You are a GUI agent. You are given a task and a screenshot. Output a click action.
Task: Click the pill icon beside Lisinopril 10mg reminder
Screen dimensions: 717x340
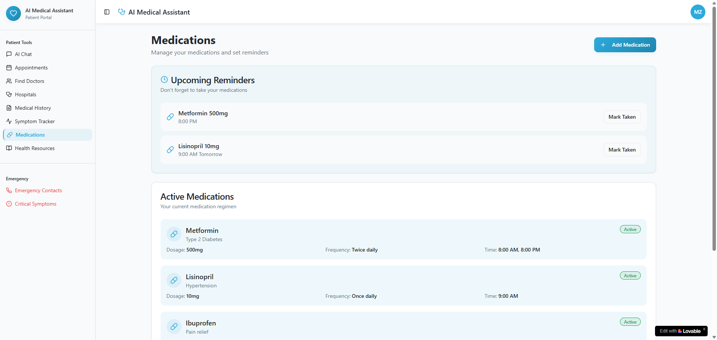(170, 150)
